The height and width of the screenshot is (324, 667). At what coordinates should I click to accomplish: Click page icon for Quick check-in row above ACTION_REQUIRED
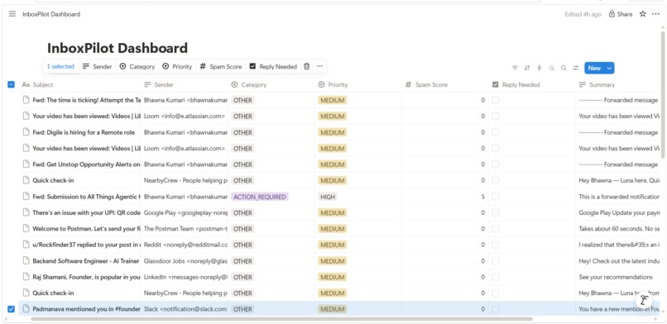pos(26,180)
